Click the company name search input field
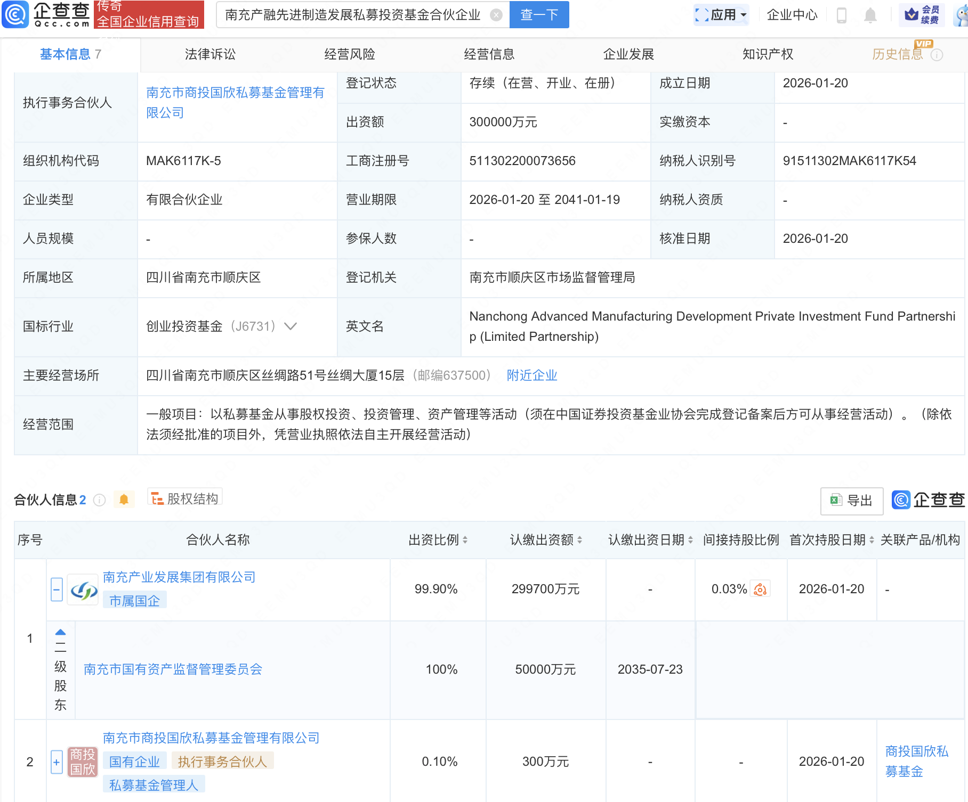The height and width of the screenshot is (802, 968). 353,15
